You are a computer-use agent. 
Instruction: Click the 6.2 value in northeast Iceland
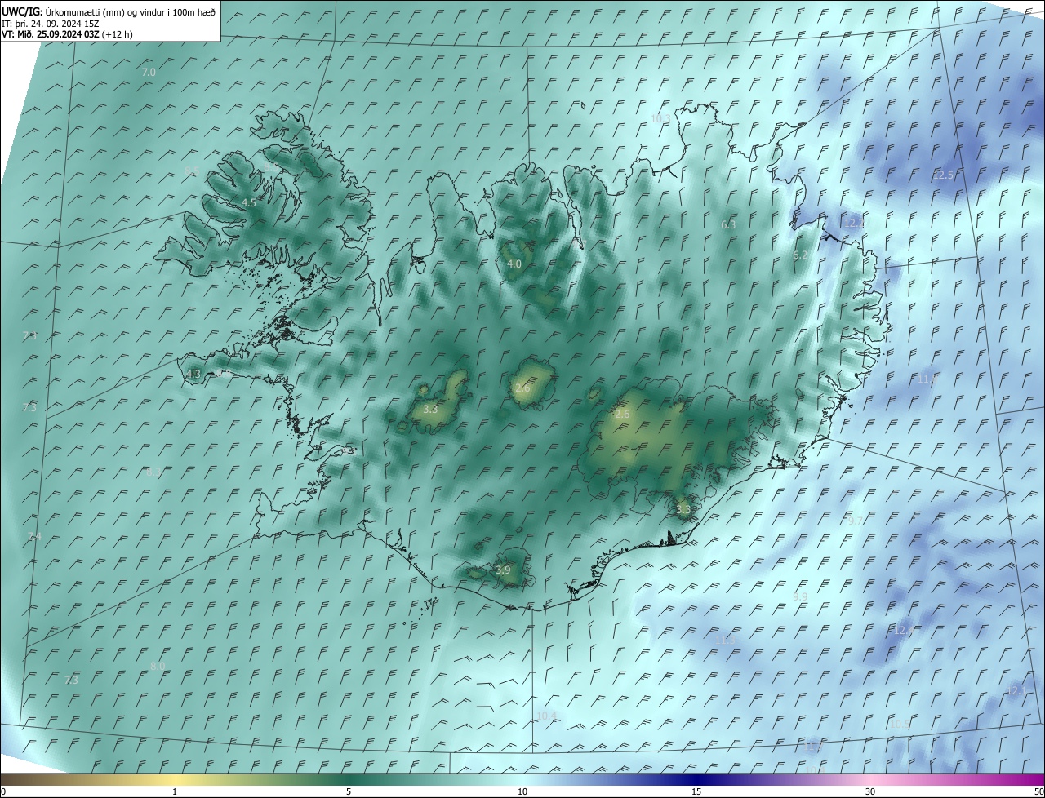(x=800, y=255)
